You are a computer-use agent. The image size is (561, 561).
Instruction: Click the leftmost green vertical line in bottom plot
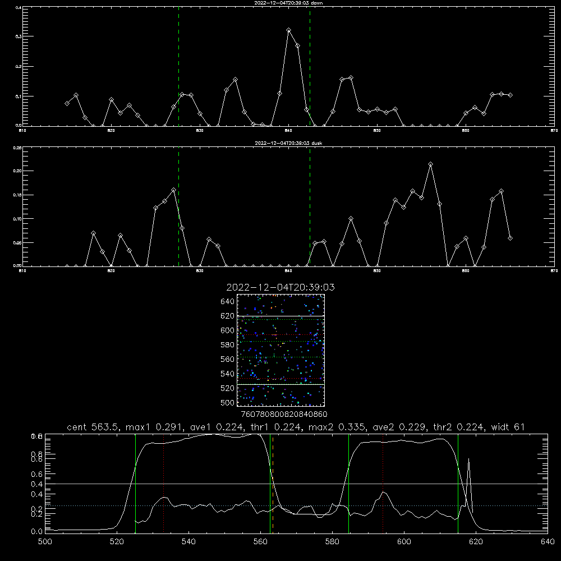pos(135,484)
